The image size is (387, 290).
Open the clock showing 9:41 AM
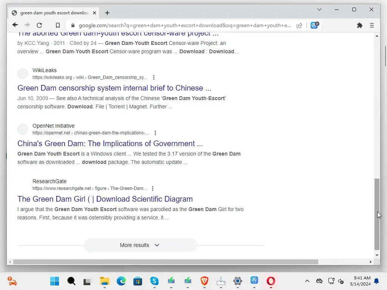point(360,281)
